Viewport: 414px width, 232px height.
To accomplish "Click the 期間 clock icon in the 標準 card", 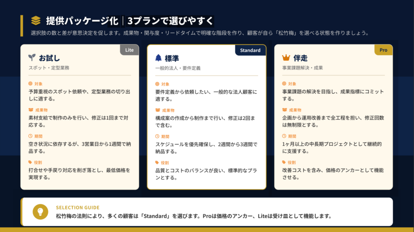I will tap(157, 137).
